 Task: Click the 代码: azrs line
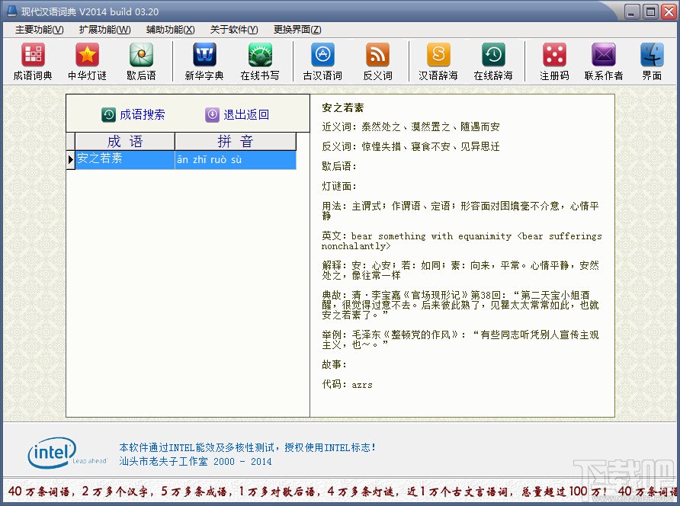click(347, 384)
